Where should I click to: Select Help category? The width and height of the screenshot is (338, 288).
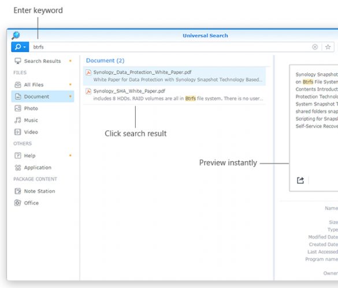42,156
